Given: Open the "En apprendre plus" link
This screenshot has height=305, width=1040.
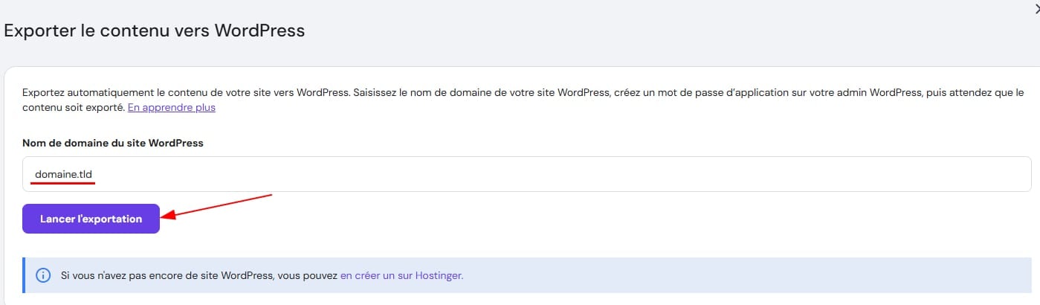Looking at the screenshot, I should point(171,108).
